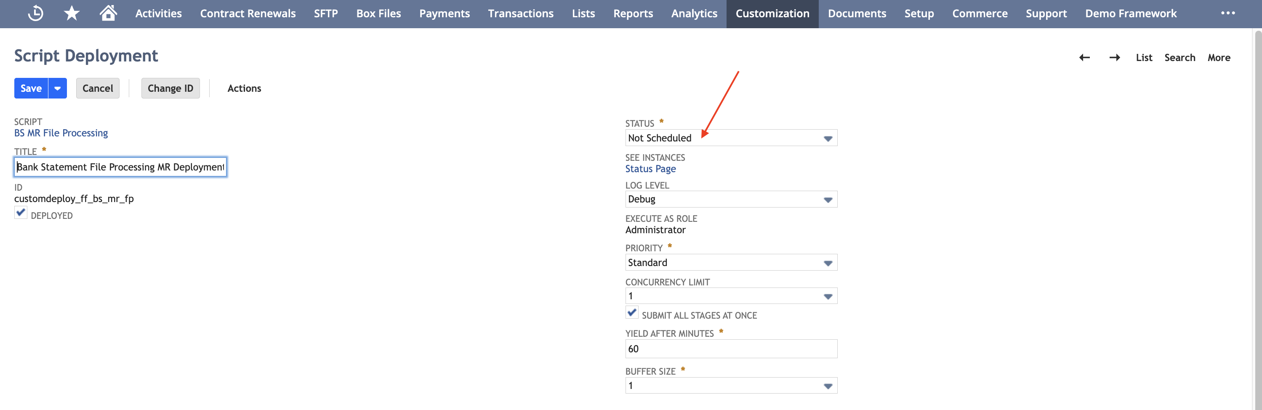Open the Documents menu
This screenshot has height=410, width=1262.
[857, 14]
